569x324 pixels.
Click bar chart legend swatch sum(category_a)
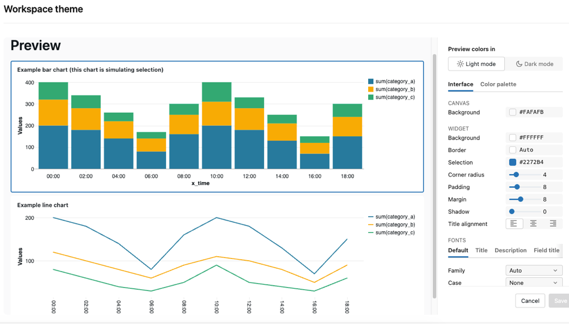370,81
